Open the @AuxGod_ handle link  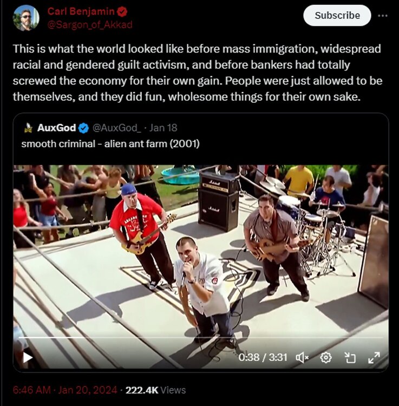point(117,128)
